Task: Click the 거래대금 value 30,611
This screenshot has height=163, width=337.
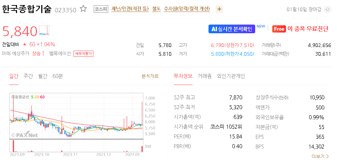Action: [323, 54]
